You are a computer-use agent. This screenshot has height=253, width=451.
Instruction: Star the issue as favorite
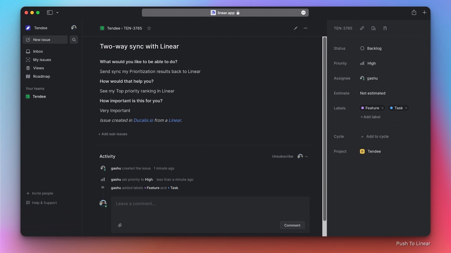[x=149, y=28]
